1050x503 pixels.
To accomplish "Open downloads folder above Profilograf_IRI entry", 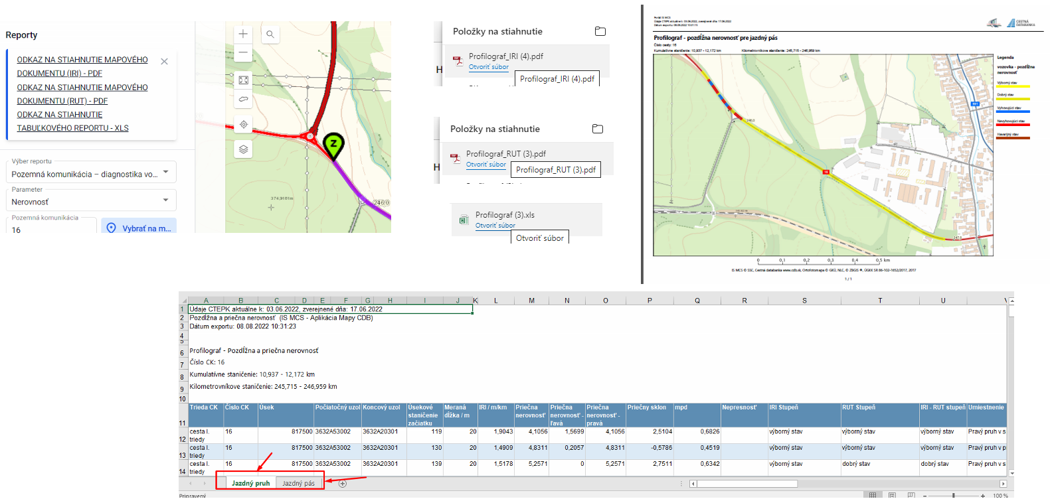I will [x=600, y=31].
